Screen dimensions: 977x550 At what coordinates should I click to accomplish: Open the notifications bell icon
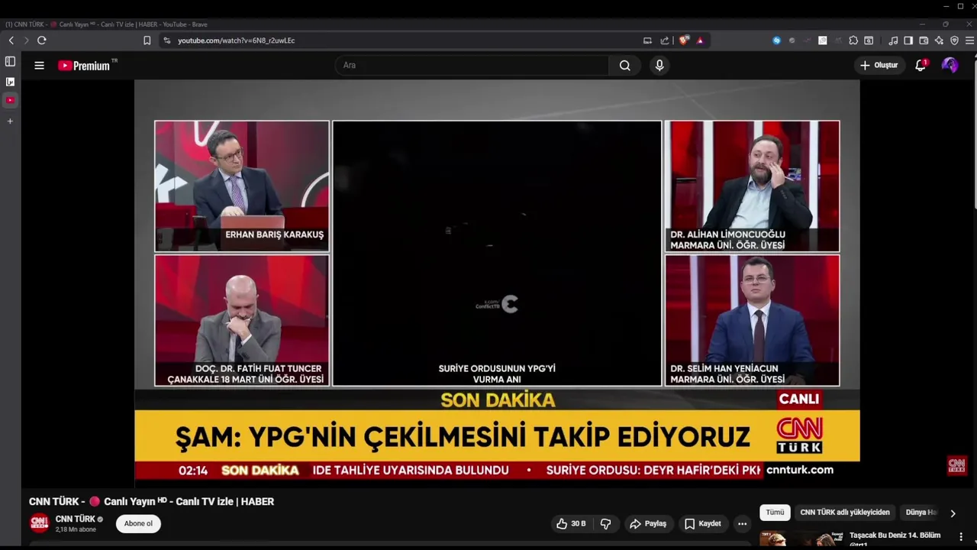click(x=921, y=65)
